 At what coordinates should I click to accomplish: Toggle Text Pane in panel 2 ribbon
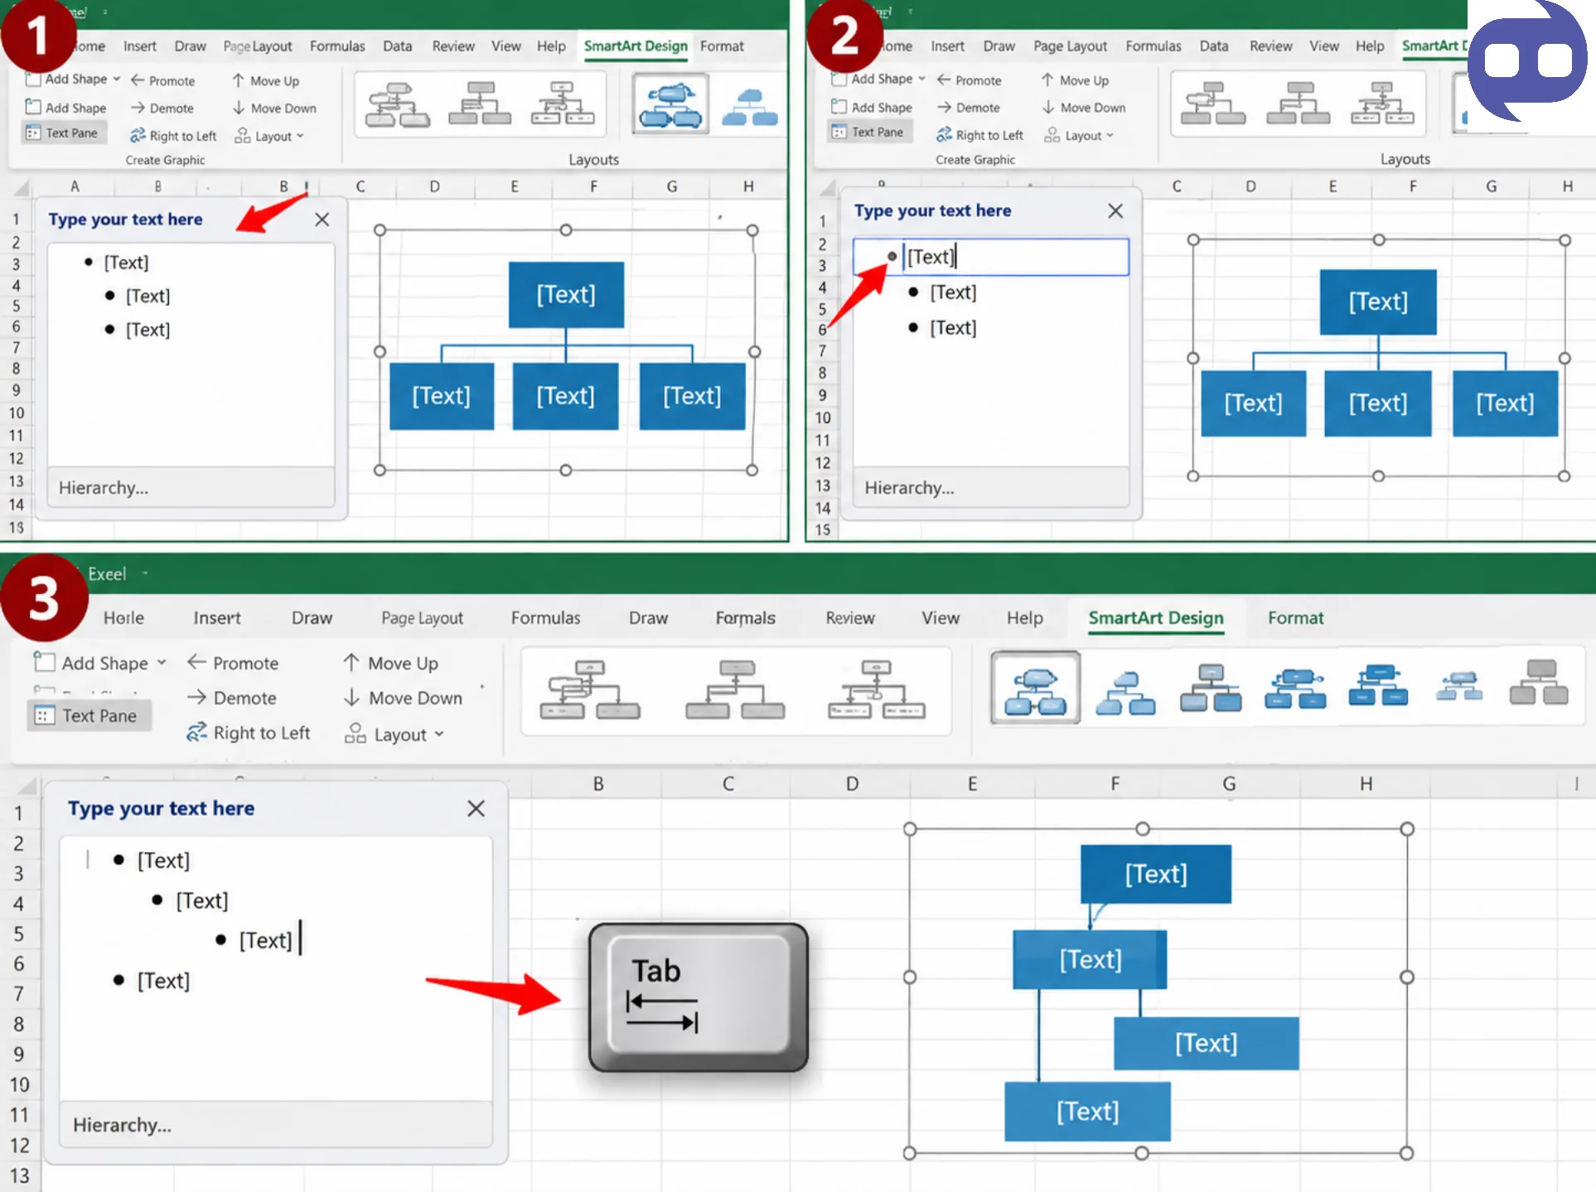(x=869, y=132)
